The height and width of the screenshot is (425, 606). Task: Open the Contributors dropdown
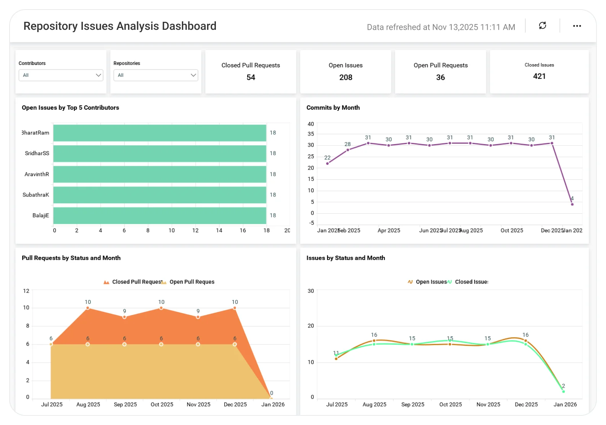click(61, 75)
